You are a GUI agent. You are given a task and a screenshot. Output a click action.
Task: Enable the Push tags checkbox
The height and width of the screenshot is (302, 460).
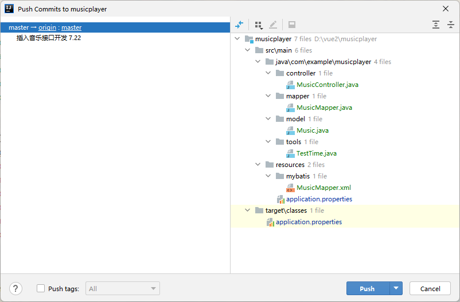tap(41, 288)
